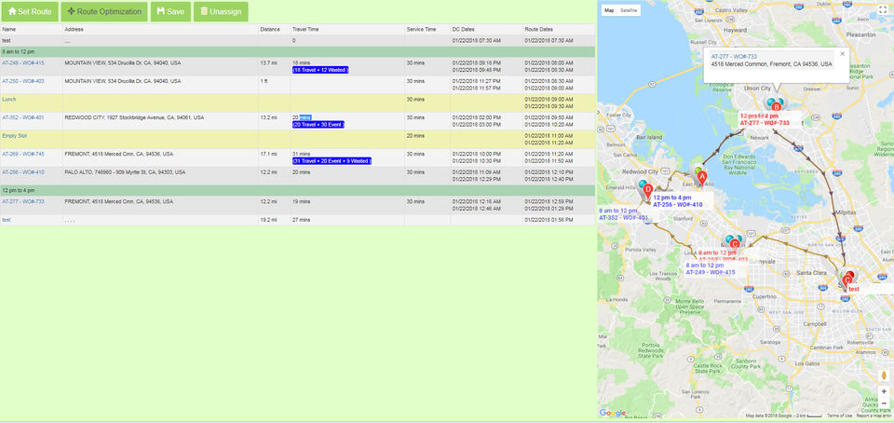Open AT-256 - WO#-410 link

click(x=22, y=171)
